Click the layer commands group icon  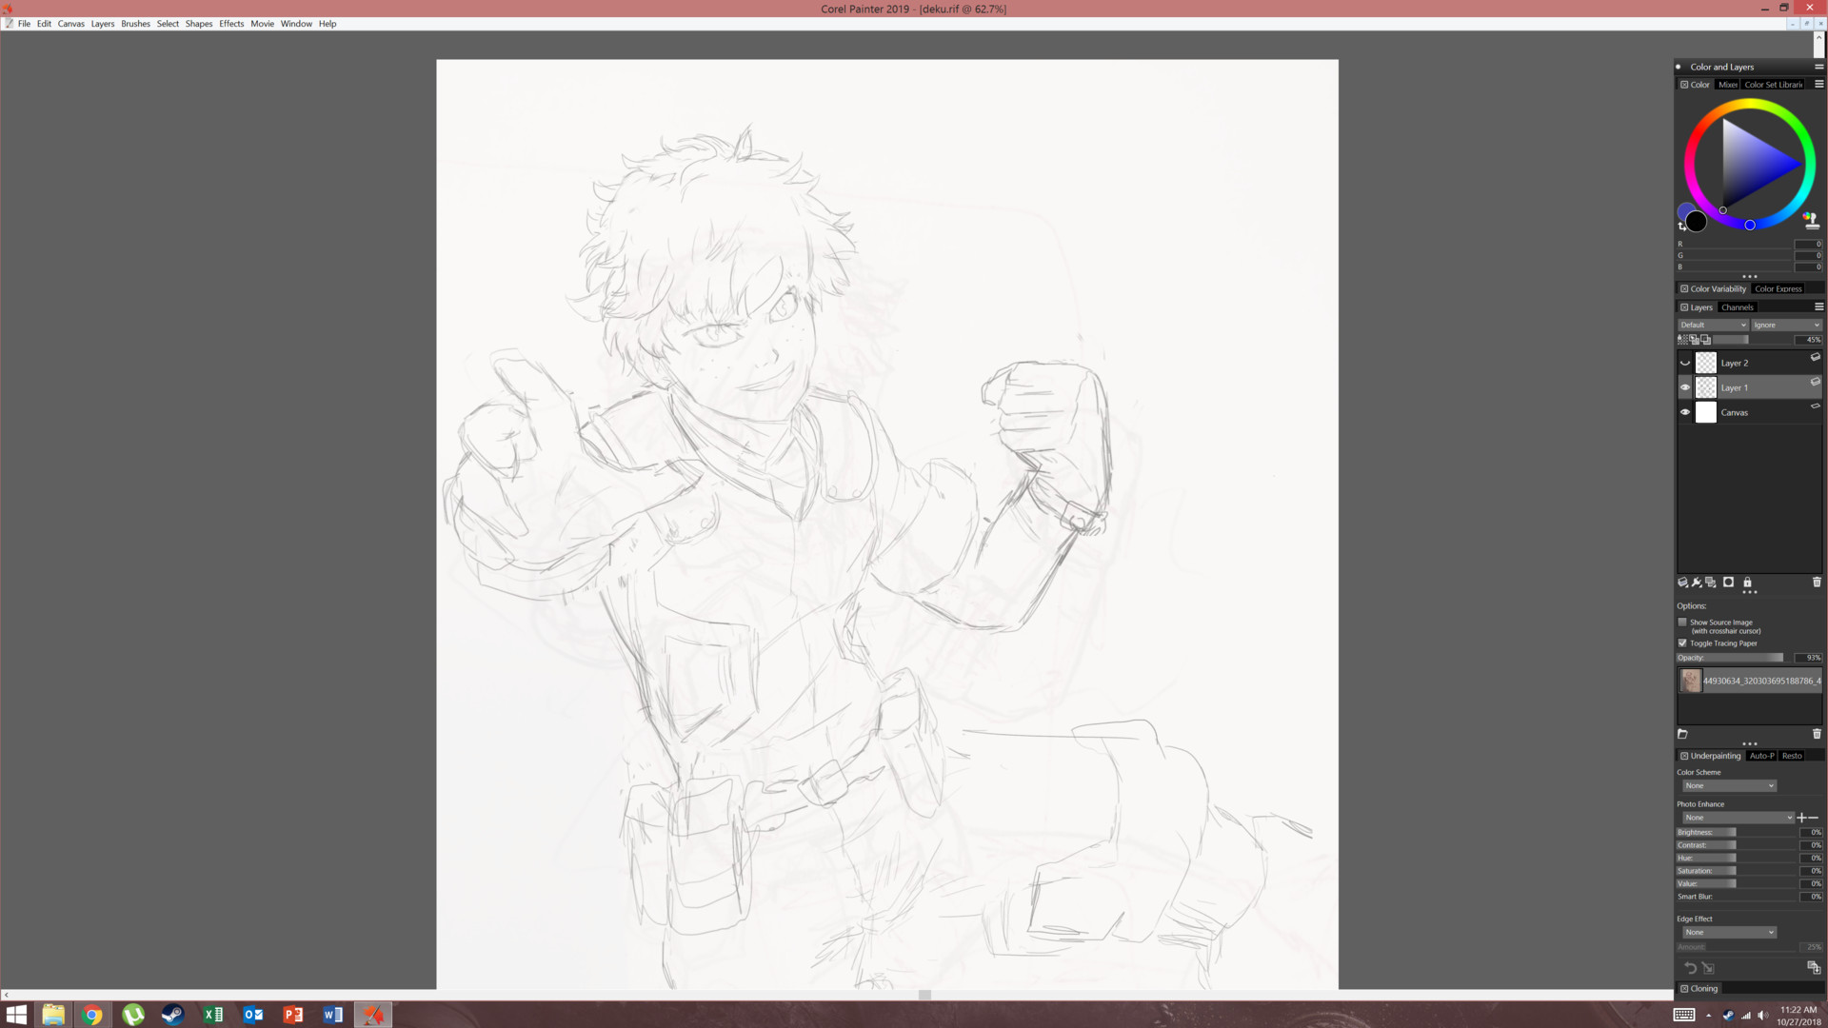(1711, 583)
